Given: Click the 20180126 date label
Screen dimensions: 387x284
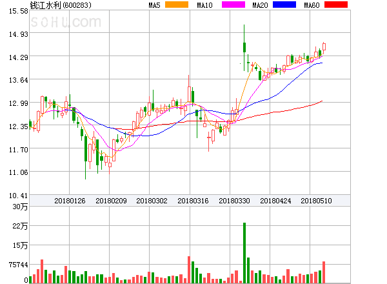Looking at the screenshot, I should (70, 201).
